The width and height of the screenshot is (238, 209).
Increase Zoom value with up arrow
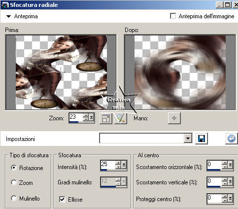click(85, 115)
